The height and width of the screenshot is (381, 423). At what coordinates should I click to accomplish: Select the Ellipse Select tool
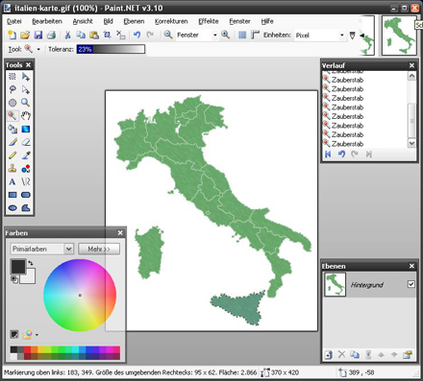tap(12, 103)
